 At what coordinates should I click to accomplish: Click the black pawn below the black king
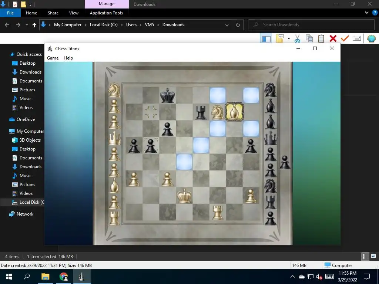point(168,129)
